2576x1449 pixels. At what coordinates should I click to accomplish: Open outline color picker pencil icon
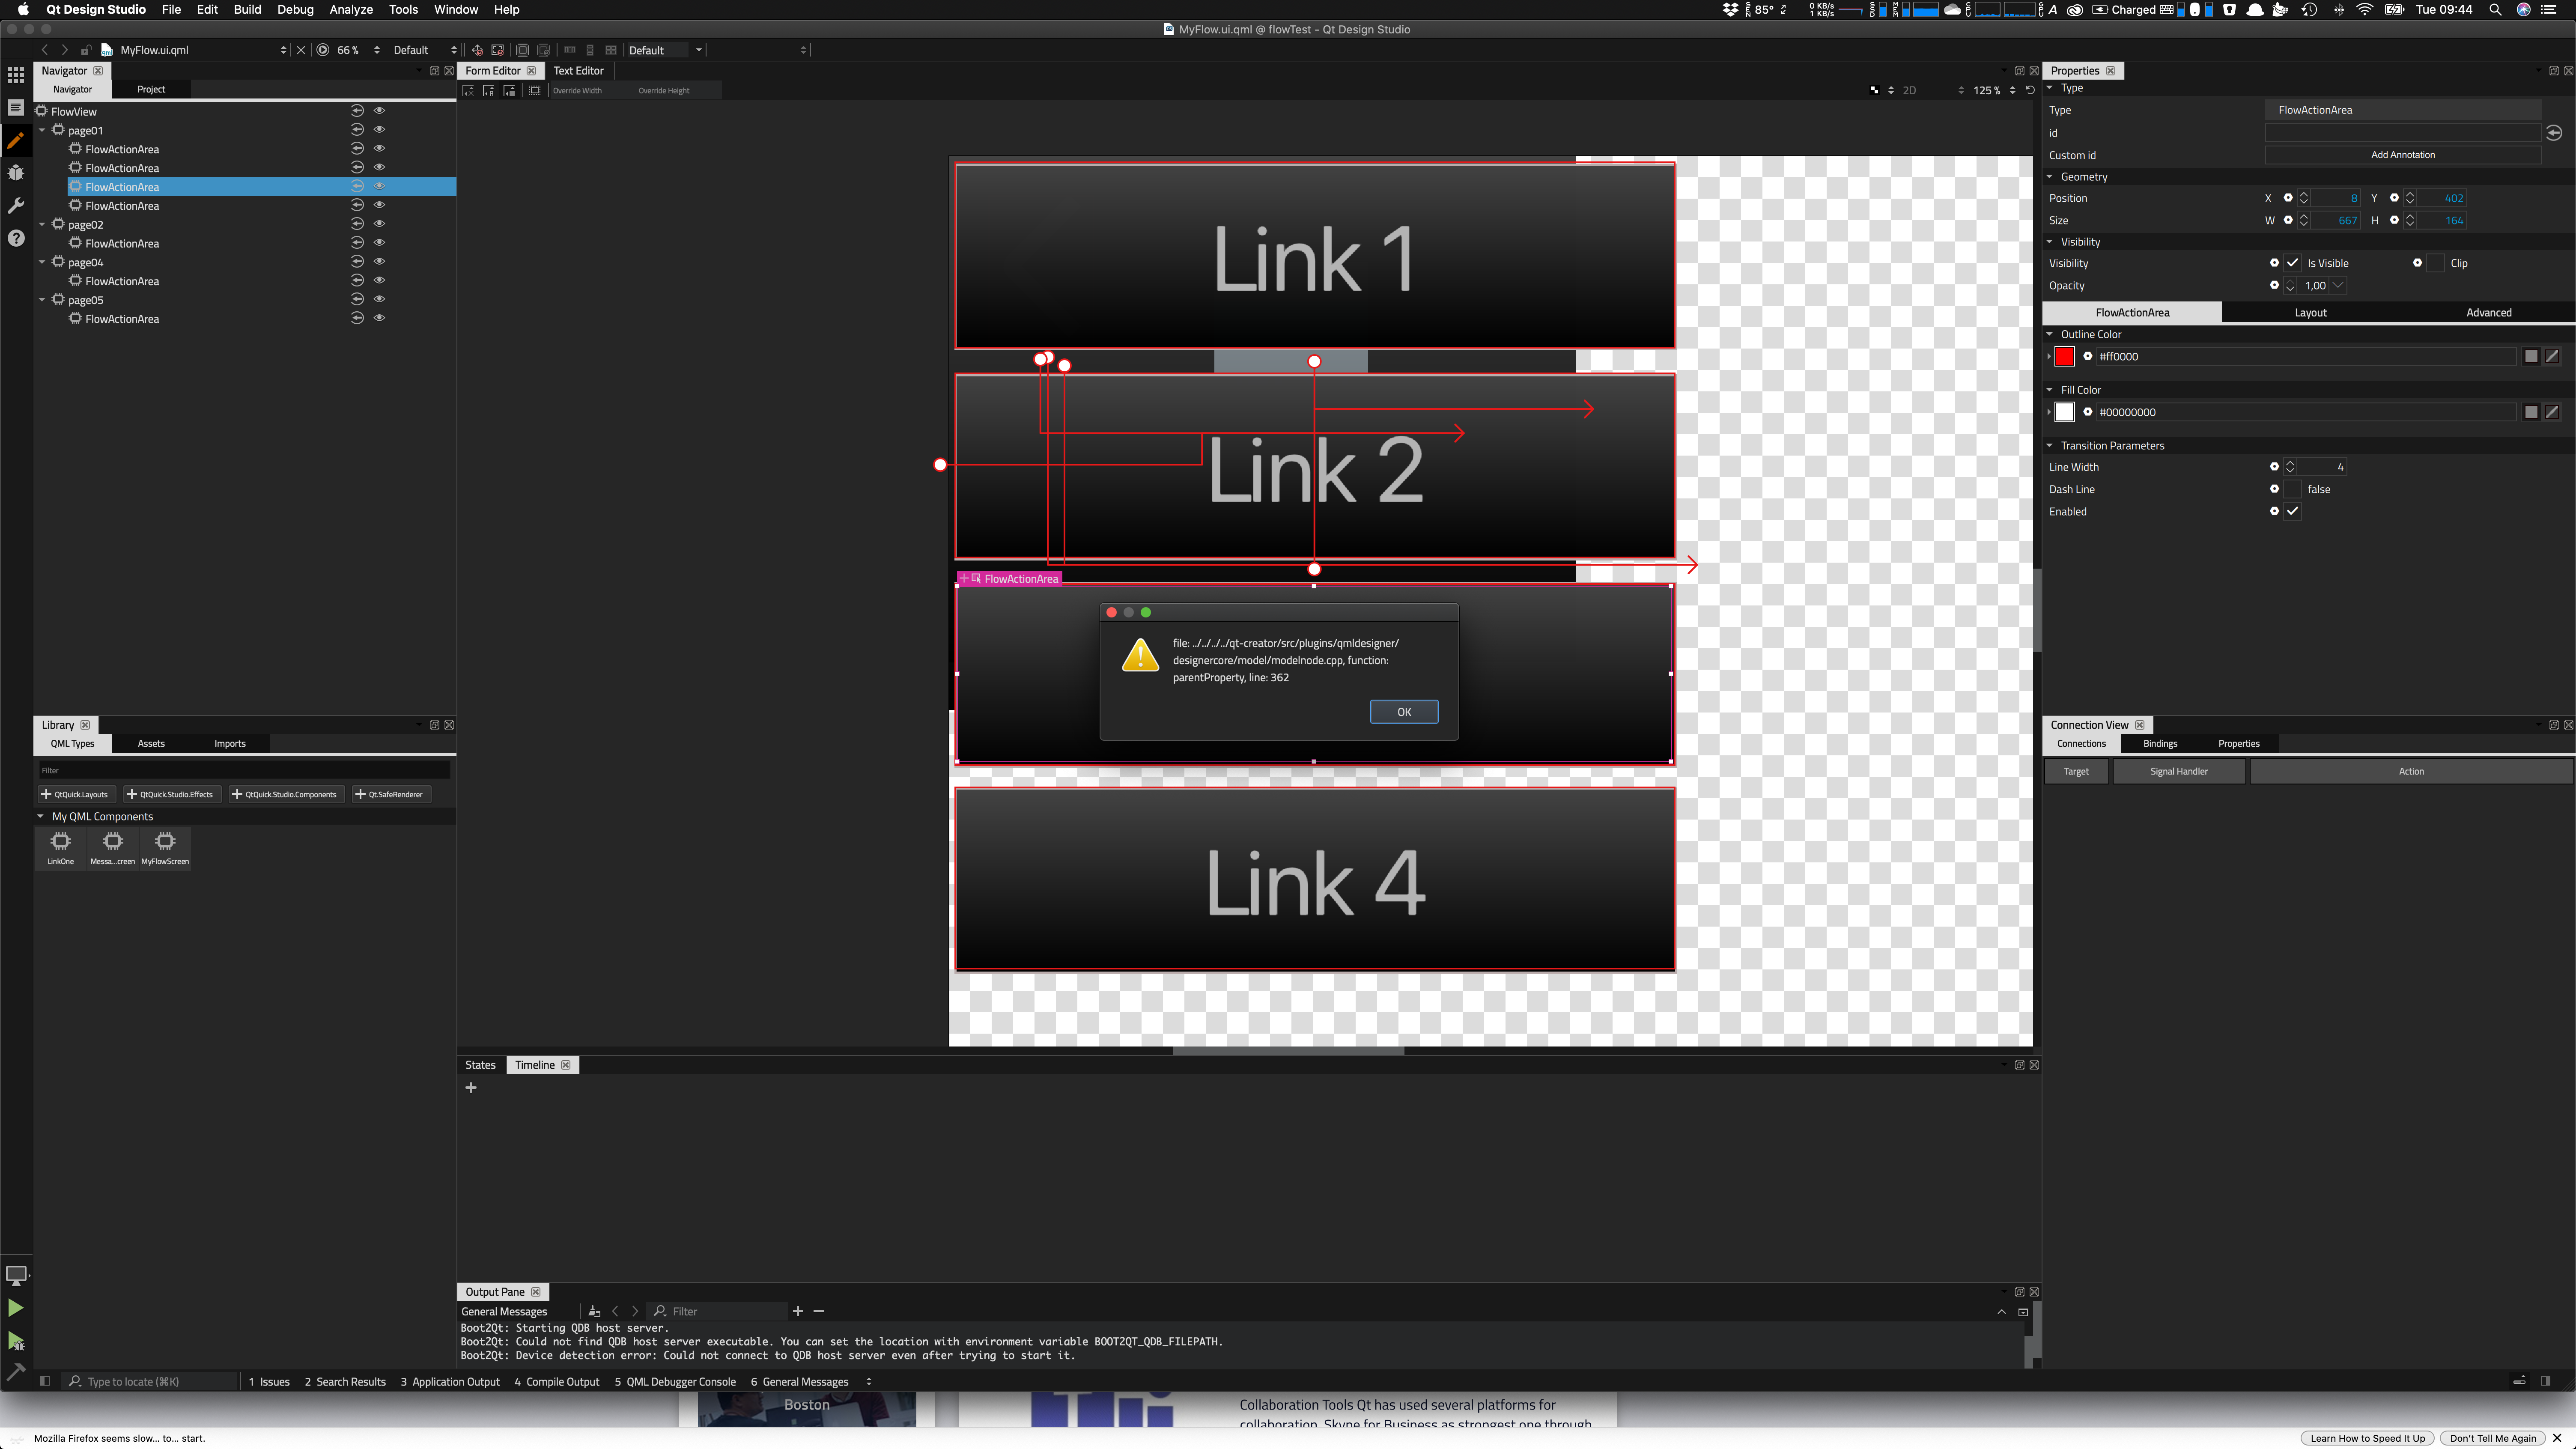(x=2553, y=356)
